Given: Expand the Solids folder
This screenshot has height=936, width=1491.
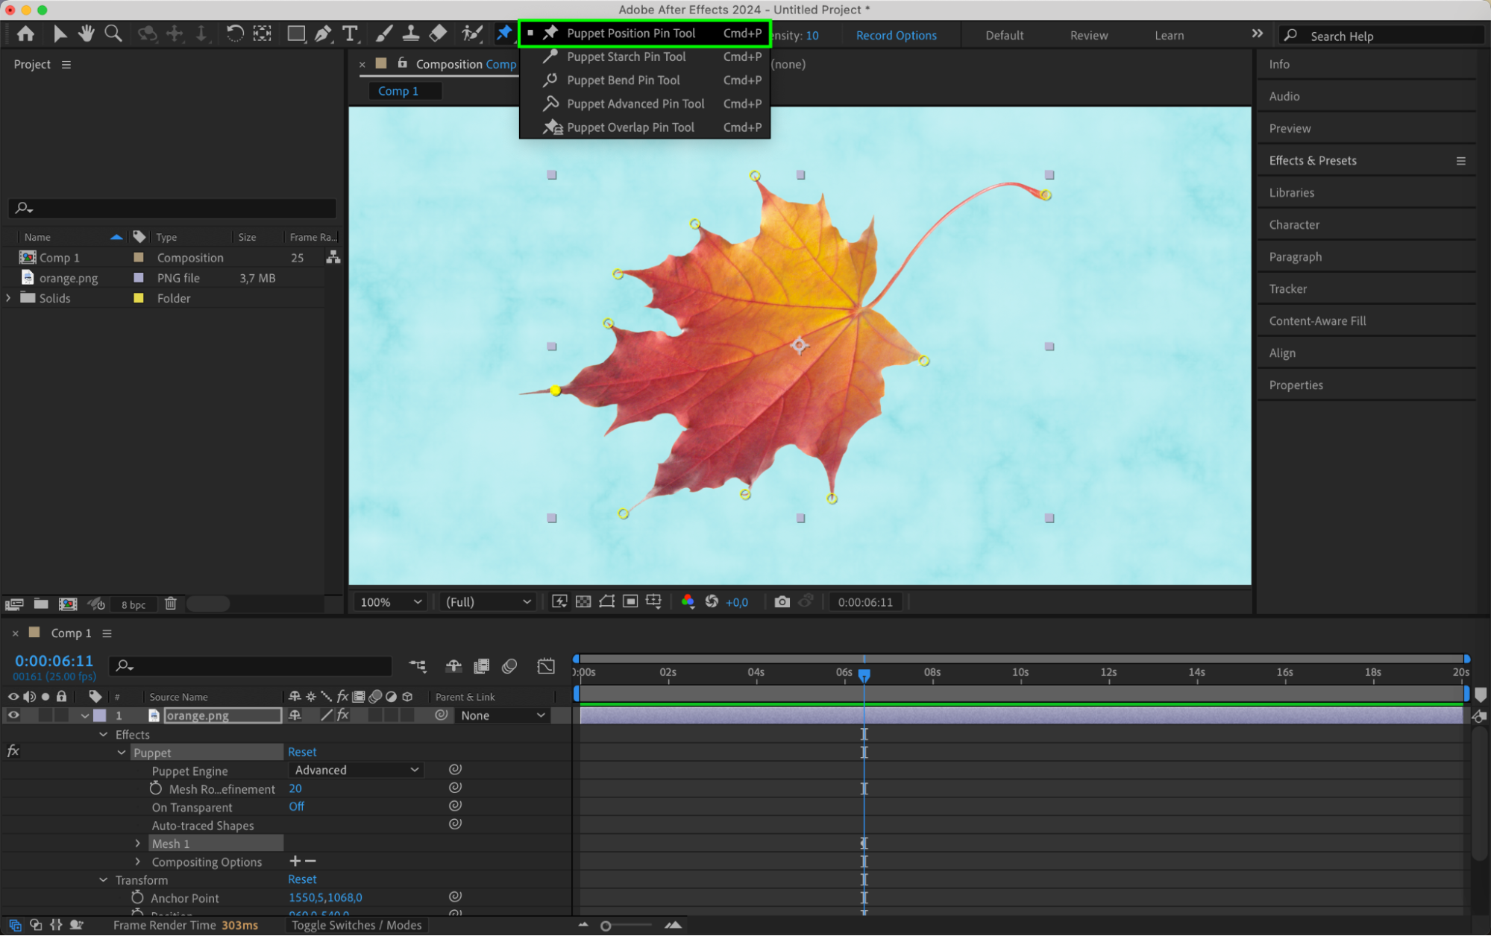Looking at the screenshot, I should pos(9,298).
